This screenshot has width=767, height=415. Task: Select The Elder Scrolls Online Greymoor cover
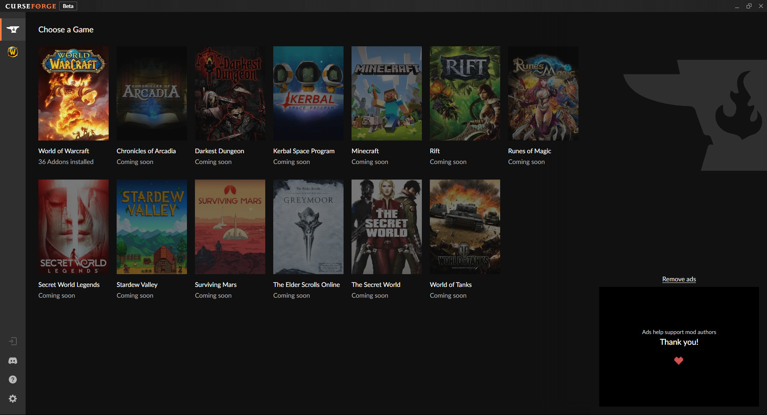point(308,227)
